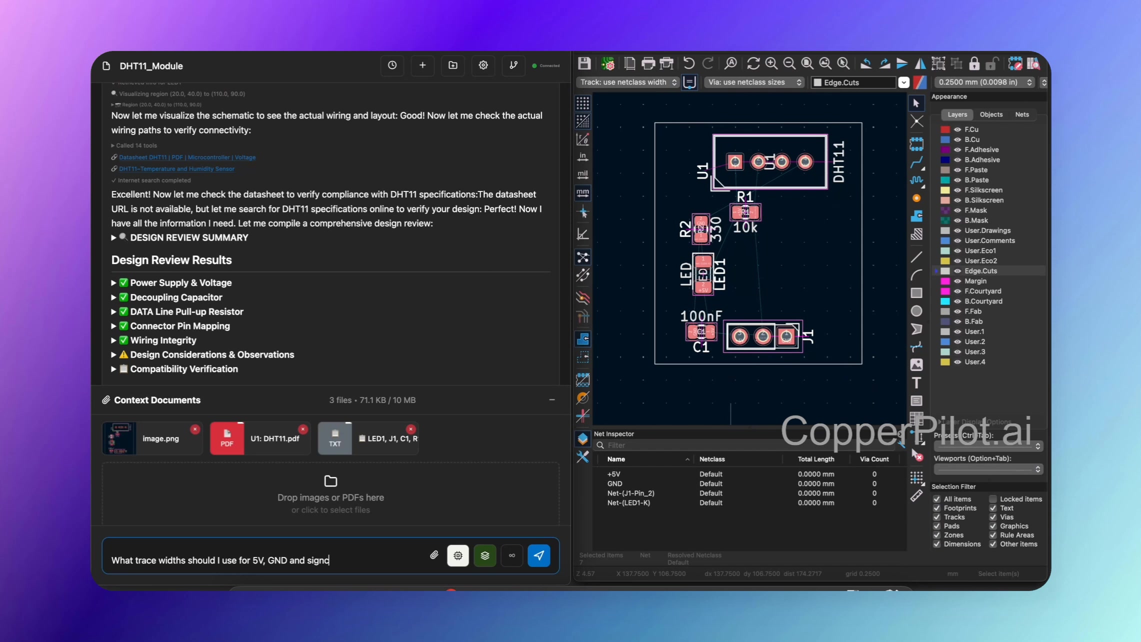Open DHT11-Temperature and Humidity Sensor link

[176, 168]
